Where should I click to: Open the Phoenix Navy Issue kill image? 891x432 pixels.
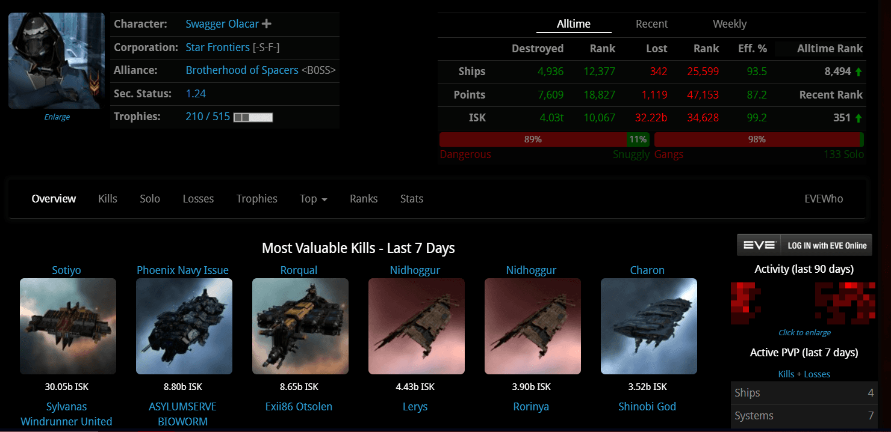(184, 326)
